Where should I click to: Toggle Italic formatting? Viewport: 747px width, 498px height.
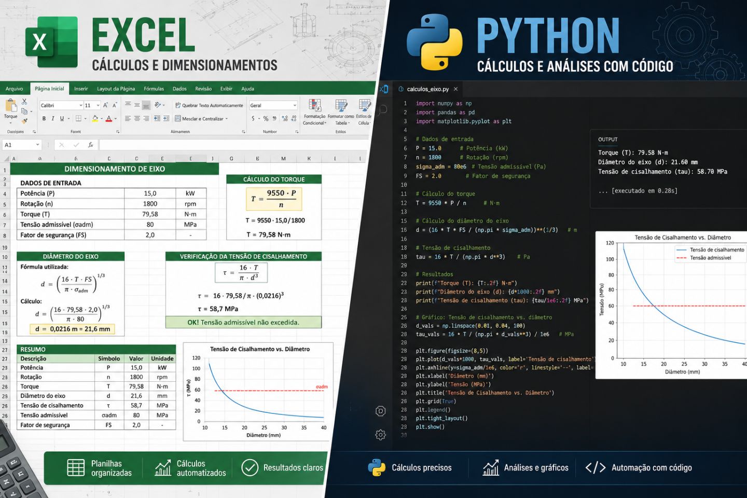click(x=53, y=118)
